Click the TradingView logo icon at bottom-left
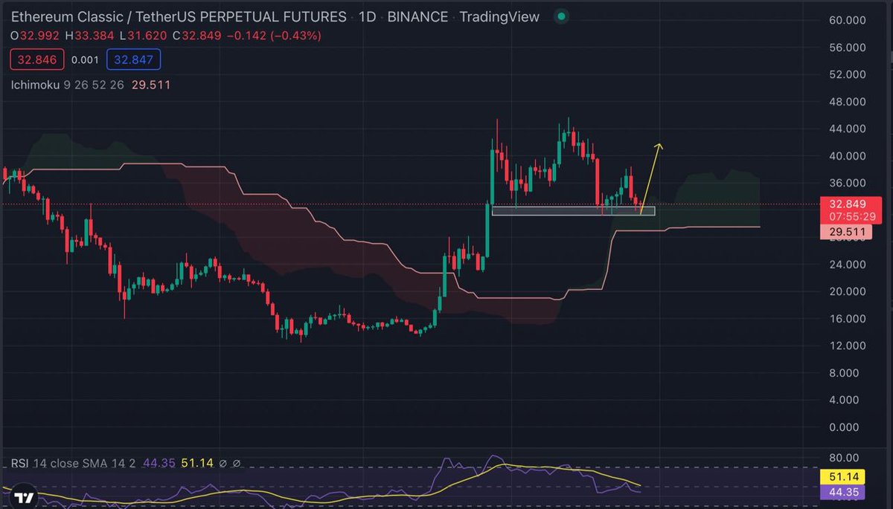This screenshot has width=893, height=509. click(x=24, y=497)
